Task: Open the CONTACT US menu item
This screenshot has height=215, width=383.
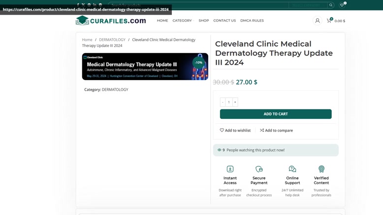Action: (x=224, y=21)
